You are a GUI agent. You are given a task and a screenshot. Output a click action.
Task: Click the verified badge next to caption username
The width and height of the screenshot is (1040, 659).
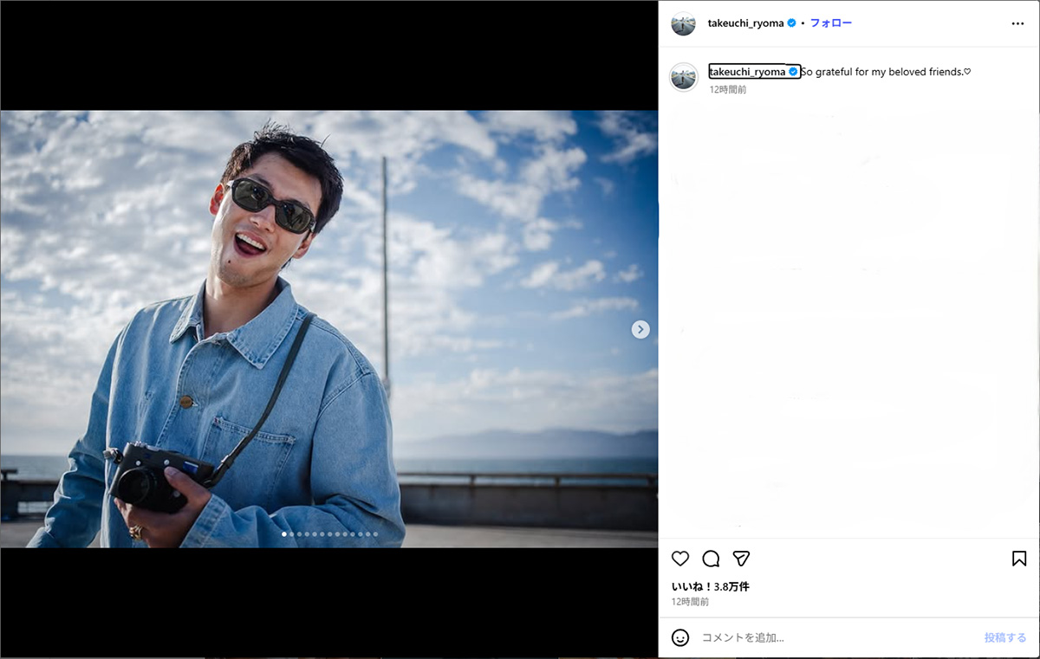click(793, 72)
